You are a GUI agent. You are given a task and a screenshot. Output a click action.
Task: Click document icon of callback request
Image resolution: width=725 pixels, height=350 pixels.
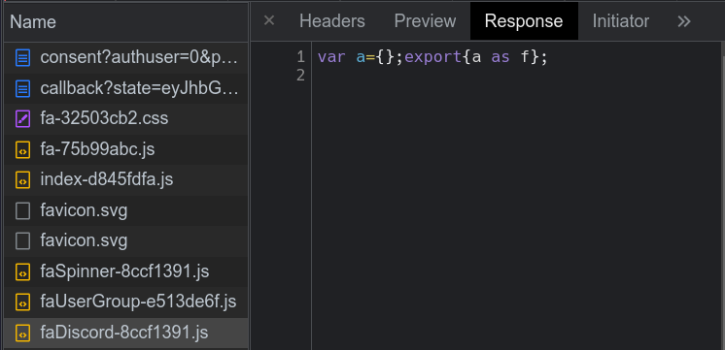(22, 88)
